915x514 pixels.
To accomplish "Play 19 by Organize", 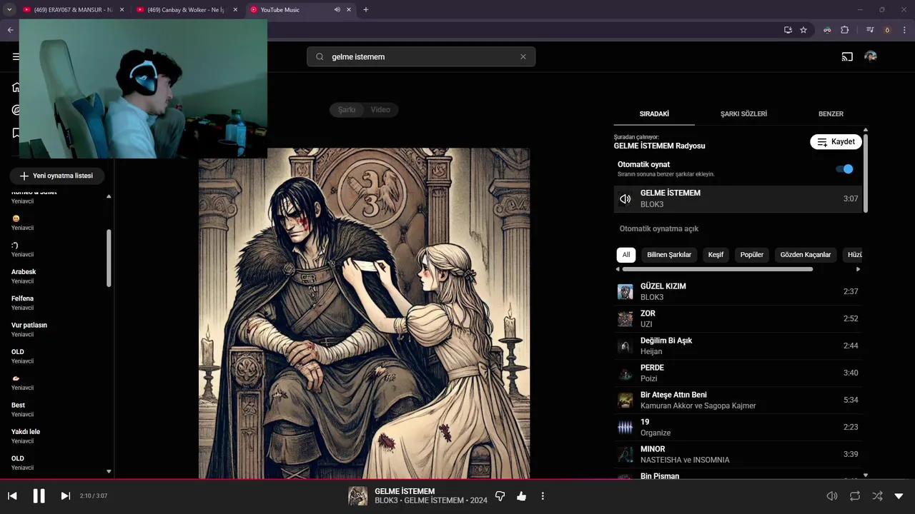I will [738, 427].
